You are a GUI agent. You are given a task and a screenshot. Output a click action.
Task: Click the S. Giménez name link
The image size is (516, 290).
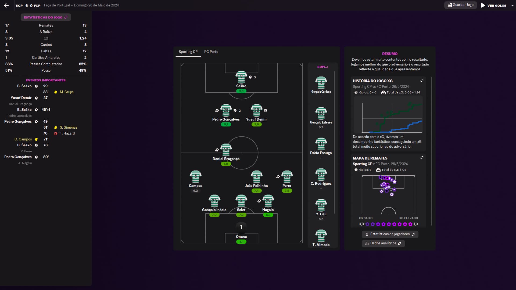[69, 127]
